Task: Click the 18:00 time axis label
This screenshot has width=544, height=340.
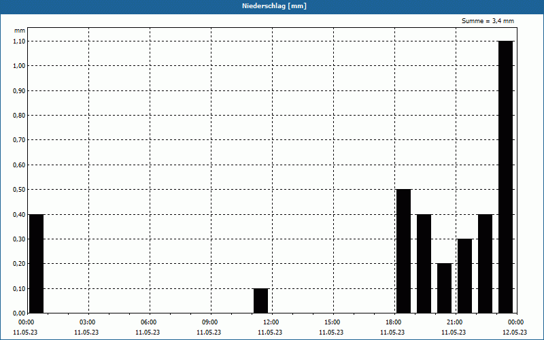Action: pos(394,322)
